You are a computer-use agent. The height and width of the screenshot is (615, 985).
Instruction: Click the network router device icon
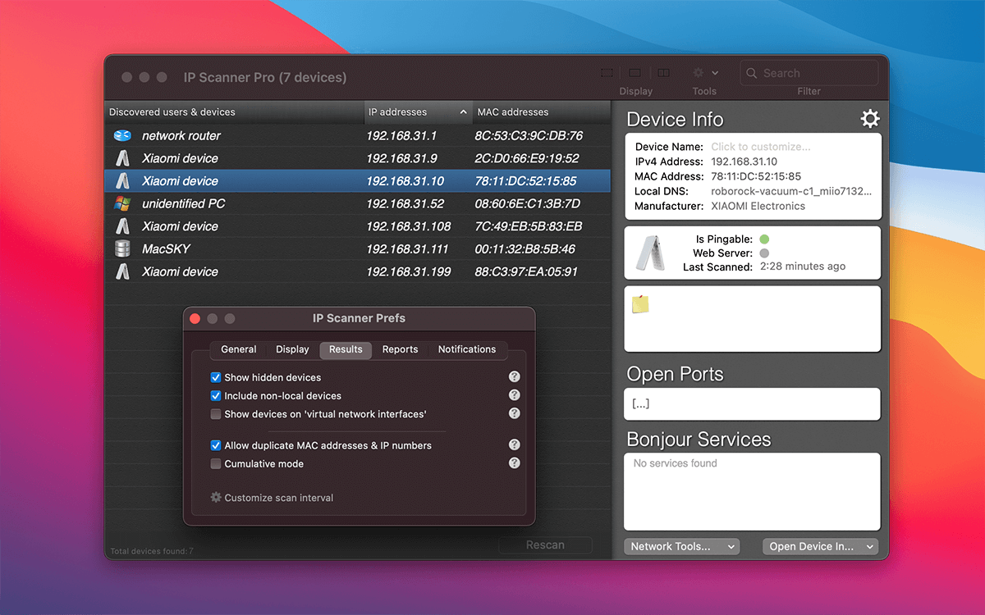(x=122, y=136)
